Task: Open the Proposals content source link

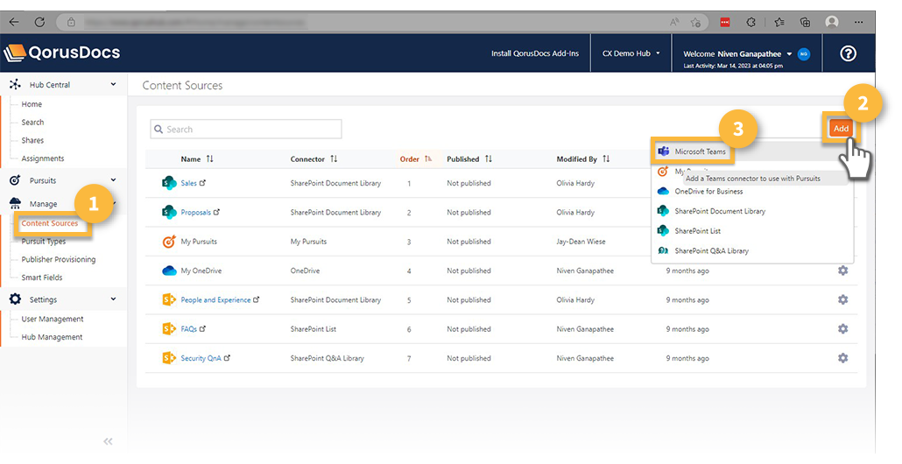Action: tap(195, 212)
